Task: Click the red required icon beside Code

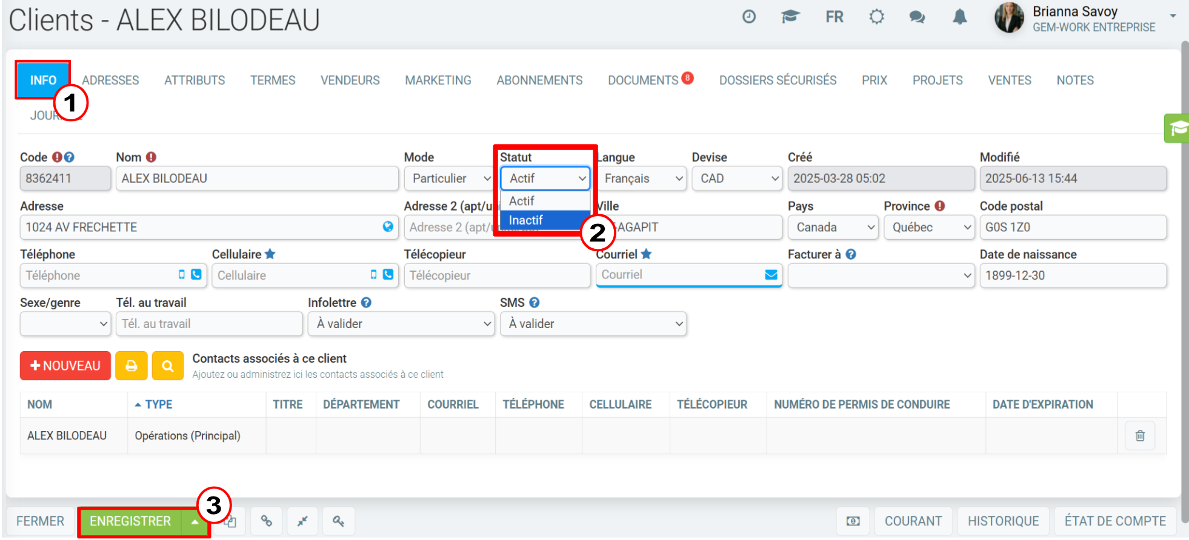Action: [x=57, y=157]
